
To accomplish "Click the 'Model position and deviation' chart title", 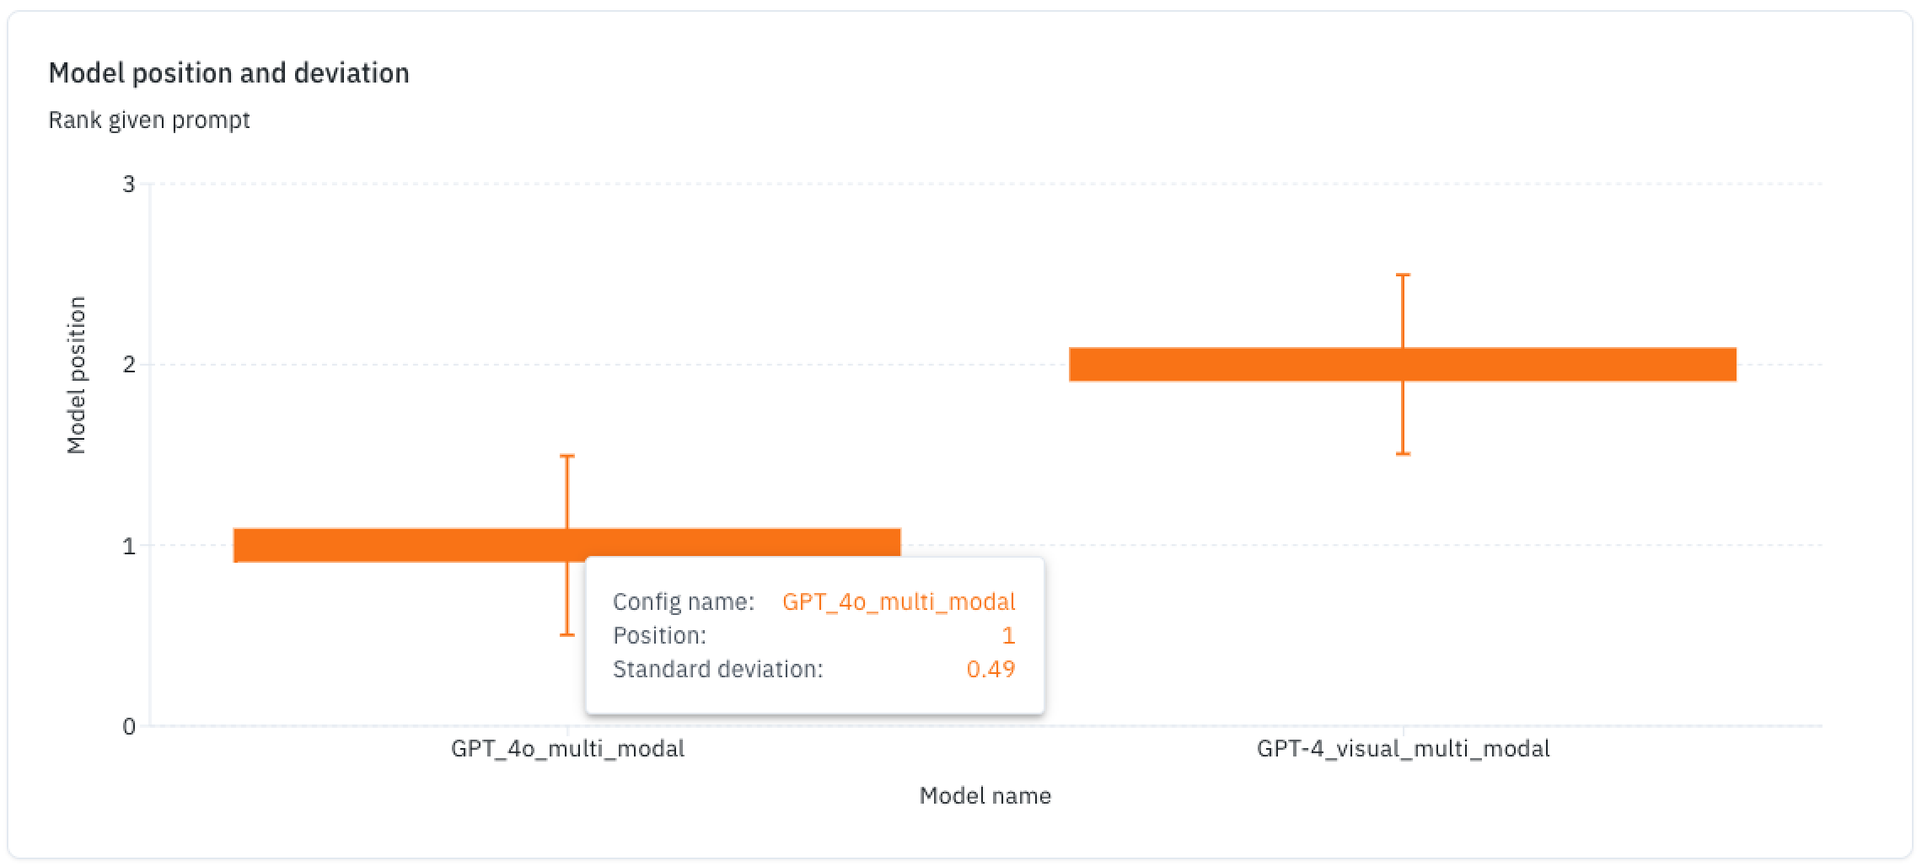I will click(228, 73).
